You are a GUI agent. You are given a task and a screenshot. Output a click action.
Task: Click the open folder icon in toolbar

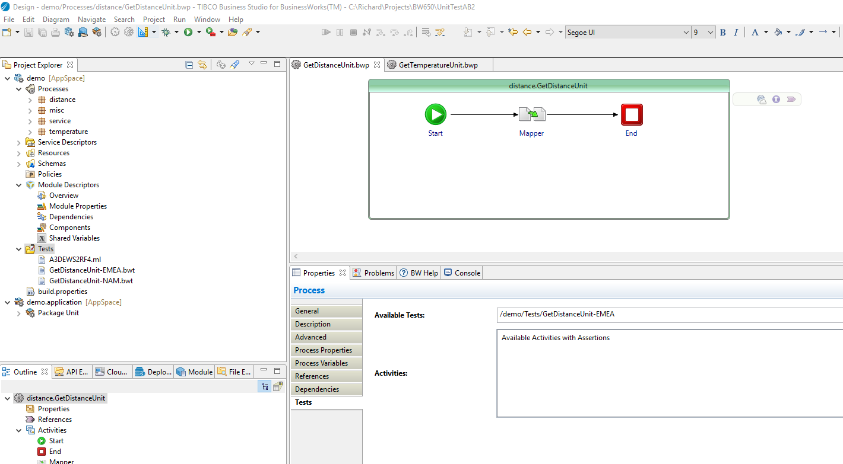232,32
